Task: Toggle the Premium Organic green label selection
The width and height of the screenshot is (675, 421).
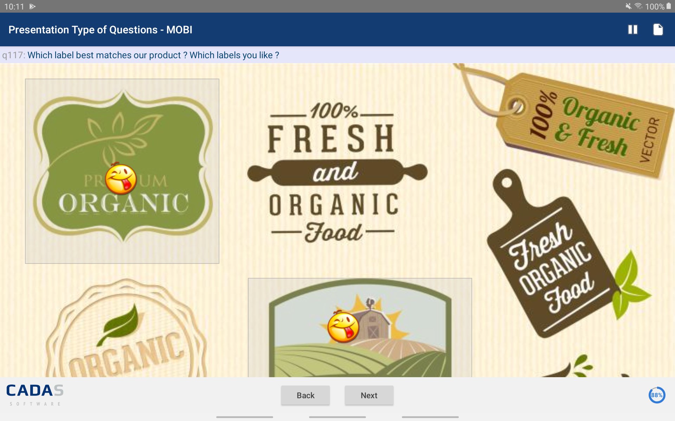Action: pos(122,171)
